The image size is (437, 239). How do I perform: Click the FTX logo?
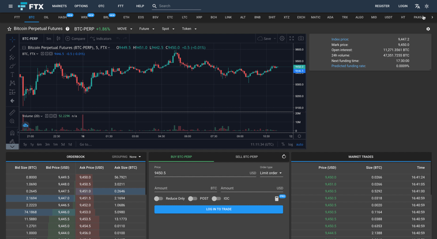30,6
